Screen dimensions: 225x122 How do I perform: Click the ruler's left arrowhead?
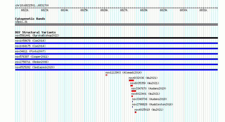16,8
